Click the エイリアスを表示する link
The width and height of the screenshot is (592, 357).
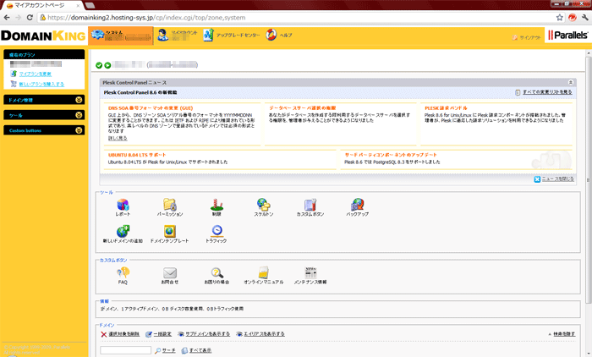[x=264, y=334]
